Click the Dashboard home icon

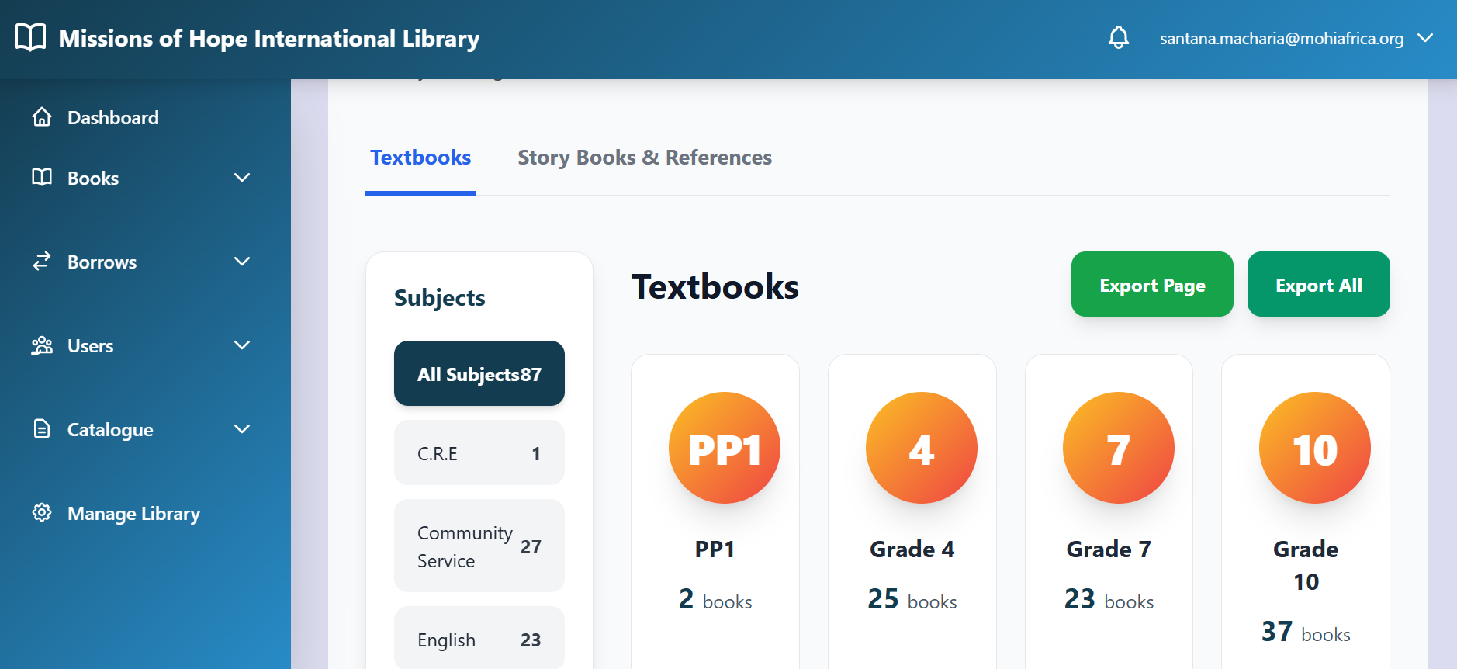[x=42, y=117]
